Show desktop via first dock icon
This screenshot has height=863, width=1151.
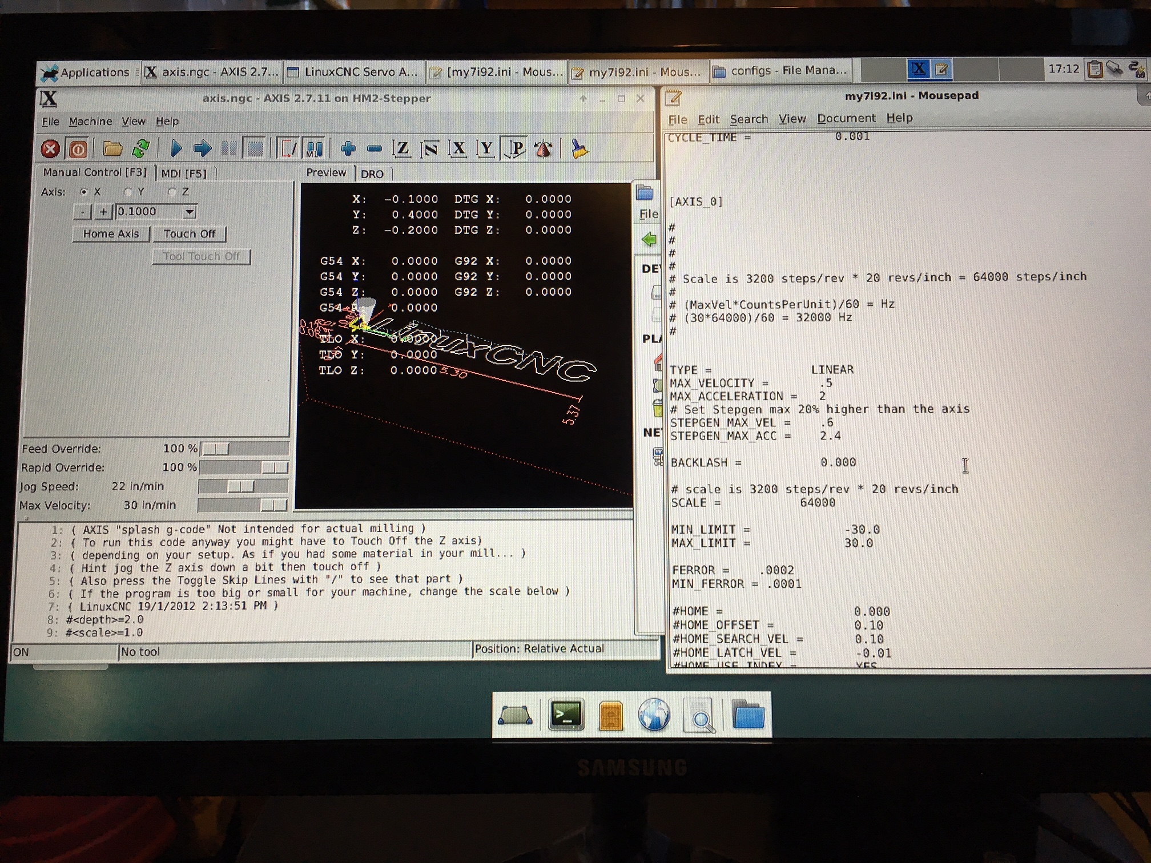pos(515,715)
